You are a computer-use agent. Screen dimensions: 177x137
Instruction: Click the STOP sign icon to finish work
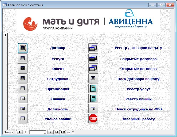pyautogui.click(x=93, y=118)
